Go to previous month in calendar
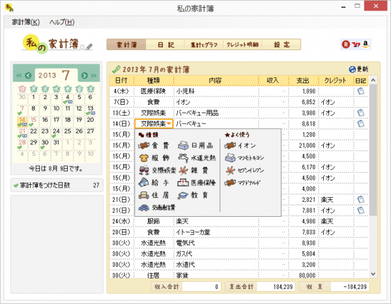 pos(28,76)
